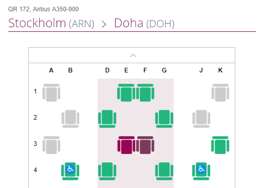Click occupied grey seat 2J
Viewport: 263px width, 188px height.
[201, 119]
